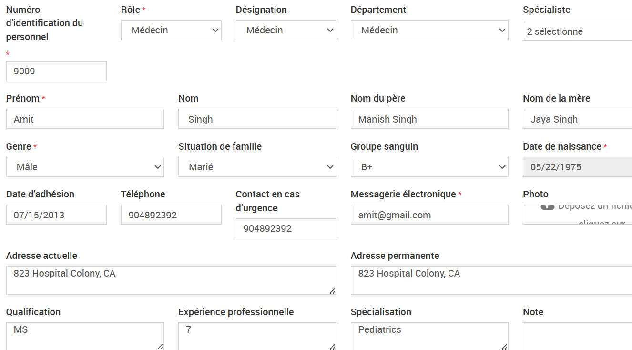Screen dimensions: 632x350
Task: Open Spécialiste multi-select showing 2 sélectionné
Action: (x=577, y=31)
